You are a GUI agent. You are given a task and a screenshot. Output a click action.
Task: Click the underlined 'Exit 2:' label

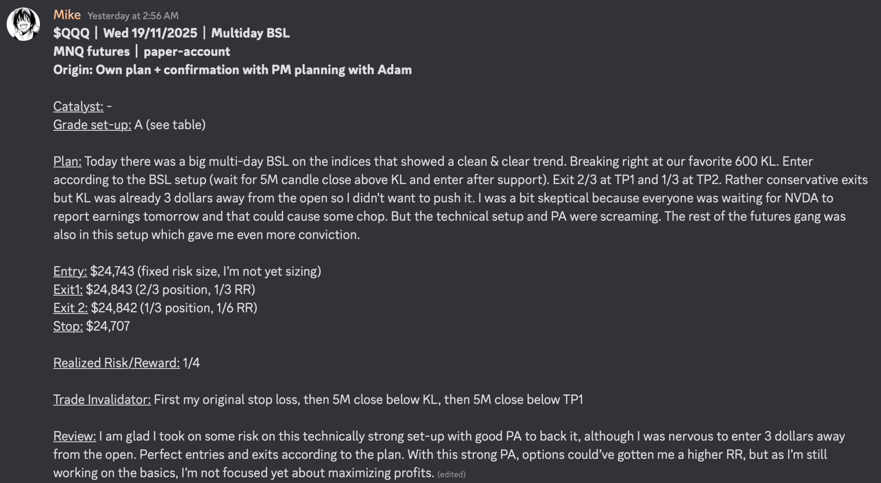pyautogui.click(x=70, y=308)
